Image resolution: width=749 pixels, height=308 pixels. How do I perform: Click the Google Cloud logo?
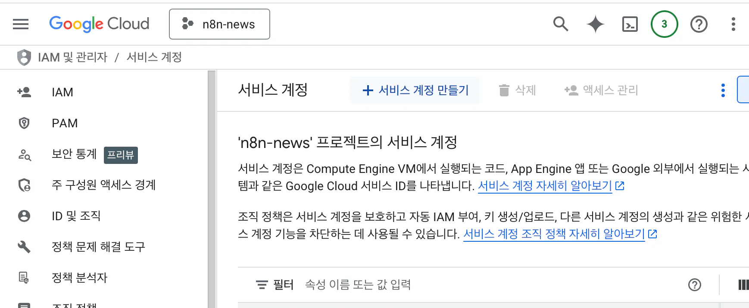99,24
